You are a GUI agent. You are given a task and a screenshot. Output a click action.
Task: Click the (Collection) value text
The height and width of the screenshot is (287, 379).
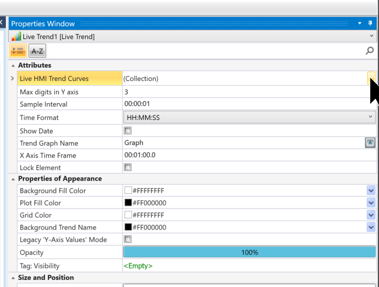coord(141,79)
